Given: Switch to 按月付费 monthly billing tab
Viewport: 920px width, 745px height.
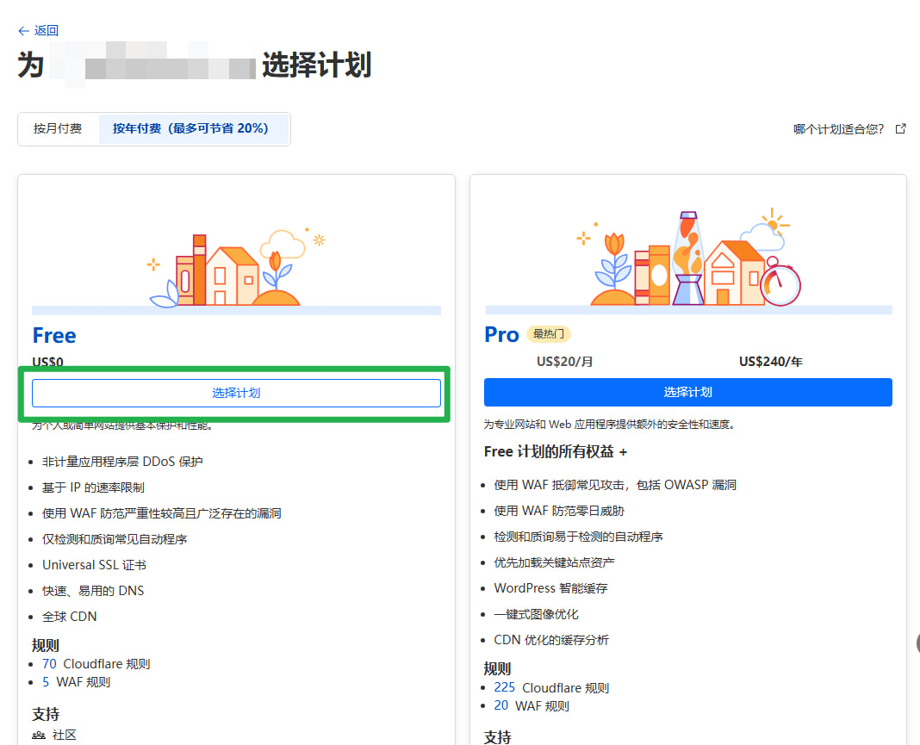Looking at the screenshot, I should point(58,128).
